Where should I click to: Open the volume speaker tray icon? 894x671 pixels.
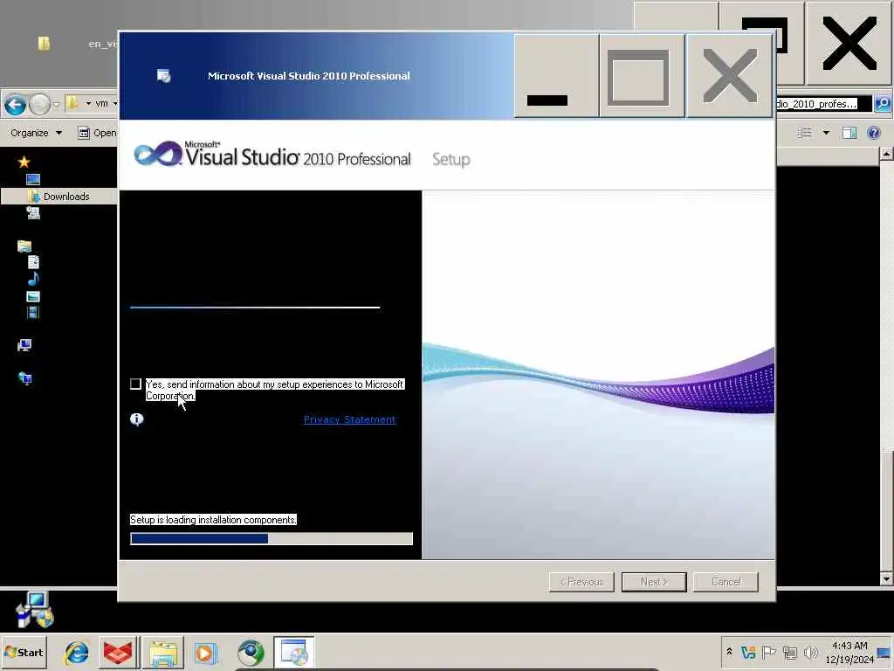(810, 652)
